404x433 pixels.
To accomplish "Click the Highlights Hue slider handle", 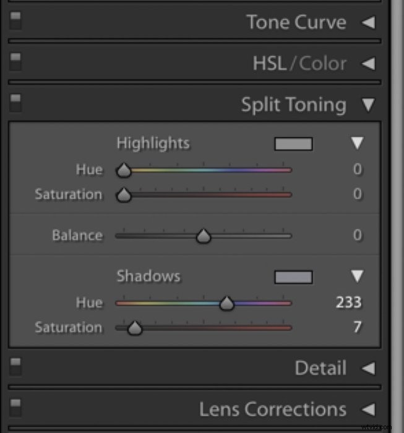I will coord(124,170).
